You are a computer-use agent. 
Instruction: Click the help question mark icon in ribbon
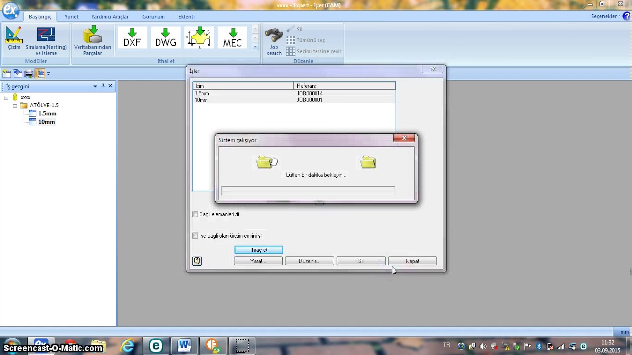(627, 16)
